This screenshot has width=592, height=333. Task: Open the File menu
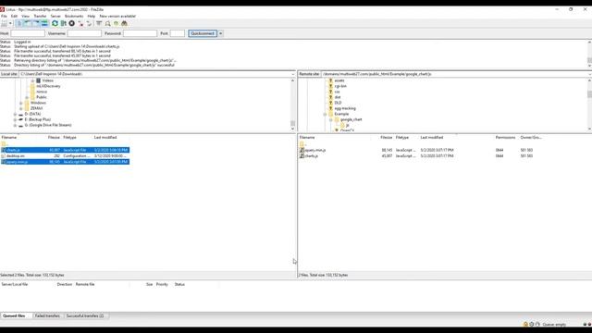point(4,17)
